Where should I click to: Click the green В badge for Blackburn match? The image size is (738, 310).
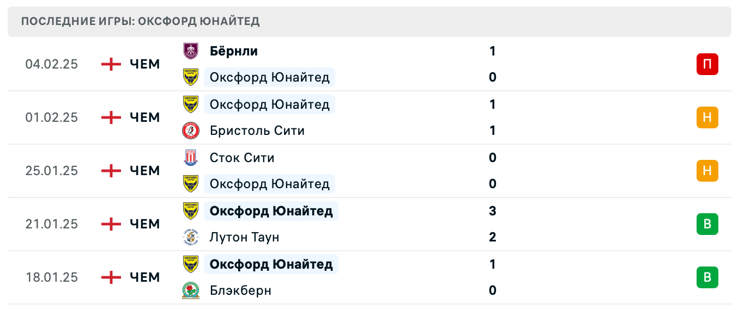[707, 277]
